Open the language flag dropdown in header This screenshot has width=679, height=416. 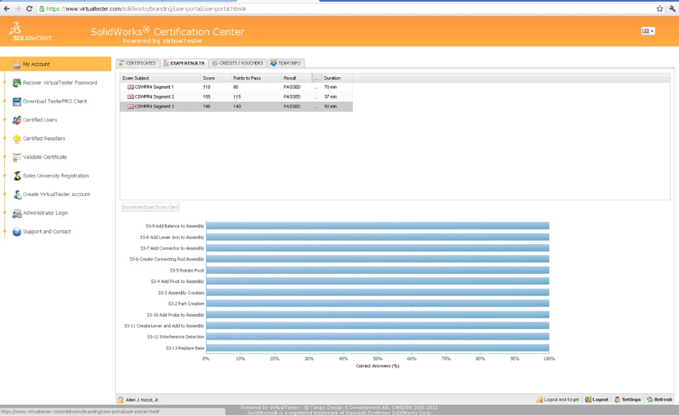648,30
